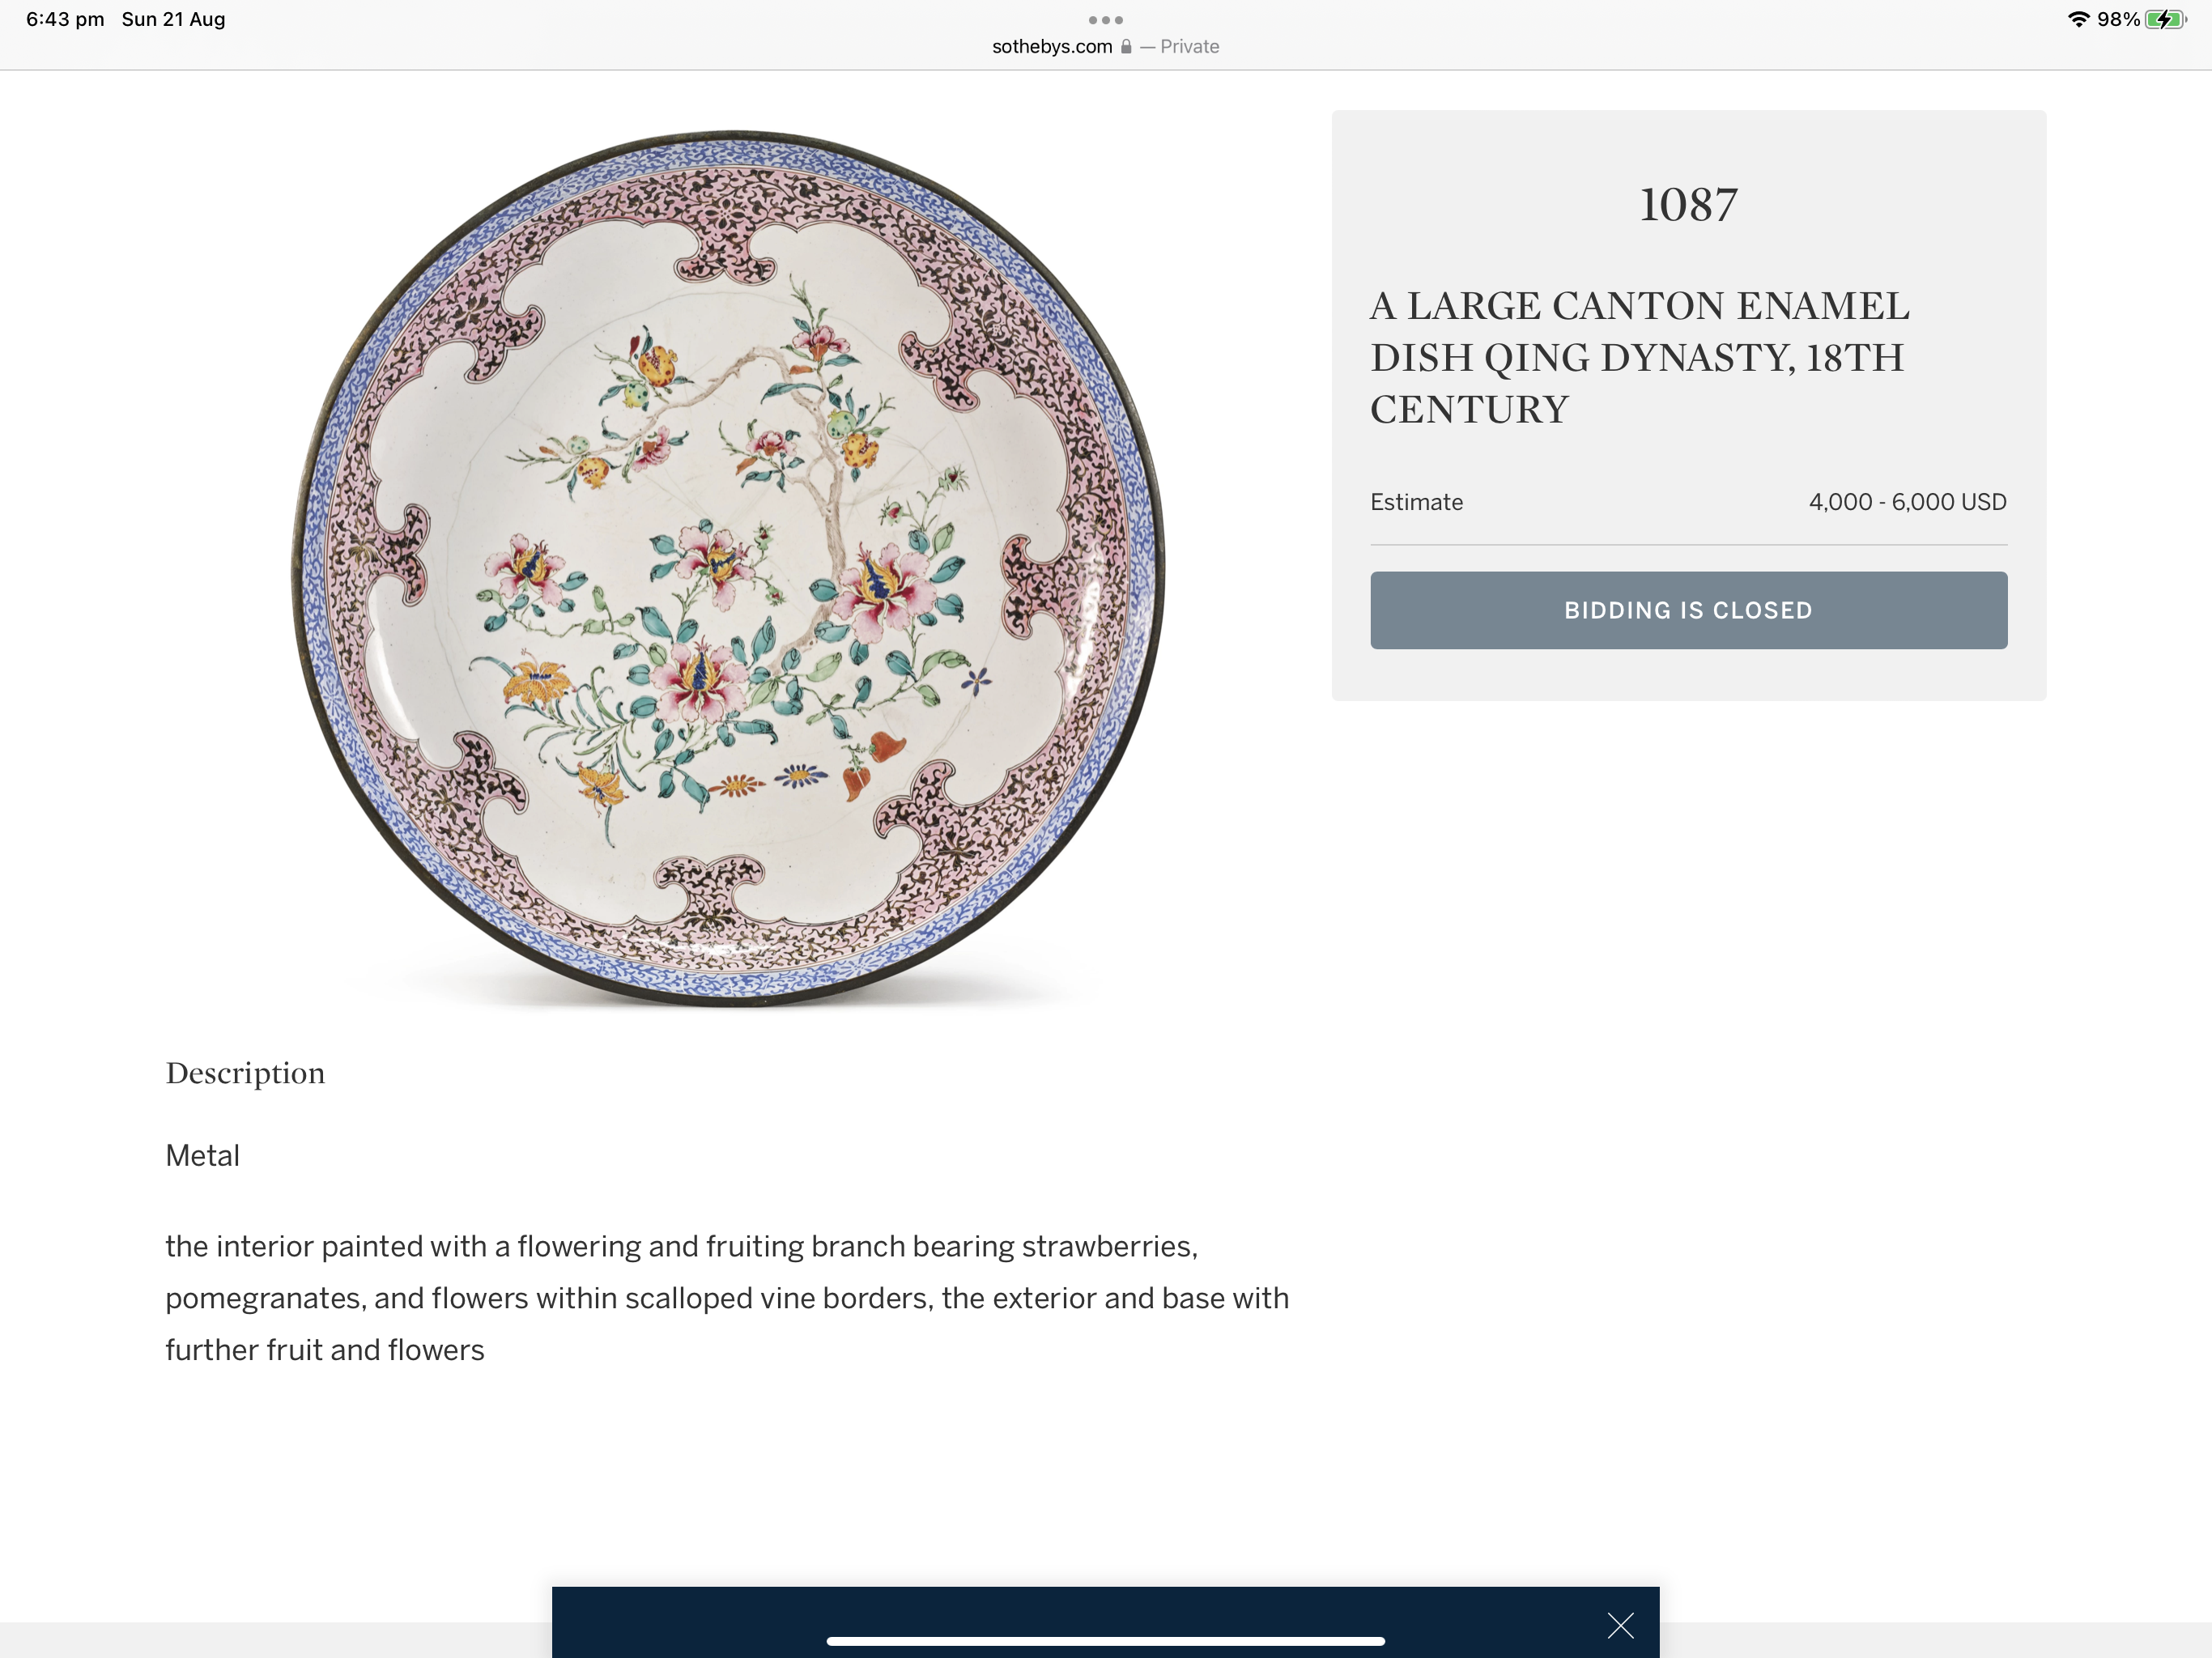Click the 4,000 - 6,000 USD estimate value
This screenshot has width=2212, height=1658.
click(1907, 502)
